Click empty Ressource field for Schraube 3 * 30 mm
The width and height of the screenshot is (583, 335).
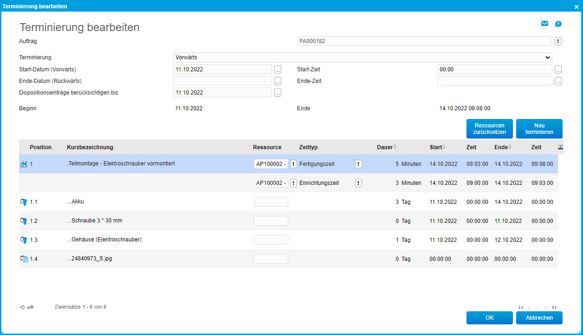(x=271, y=221)
